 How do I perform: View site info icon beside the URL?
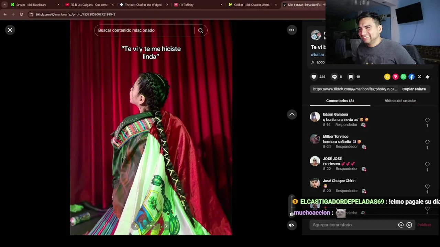point(31,14)
